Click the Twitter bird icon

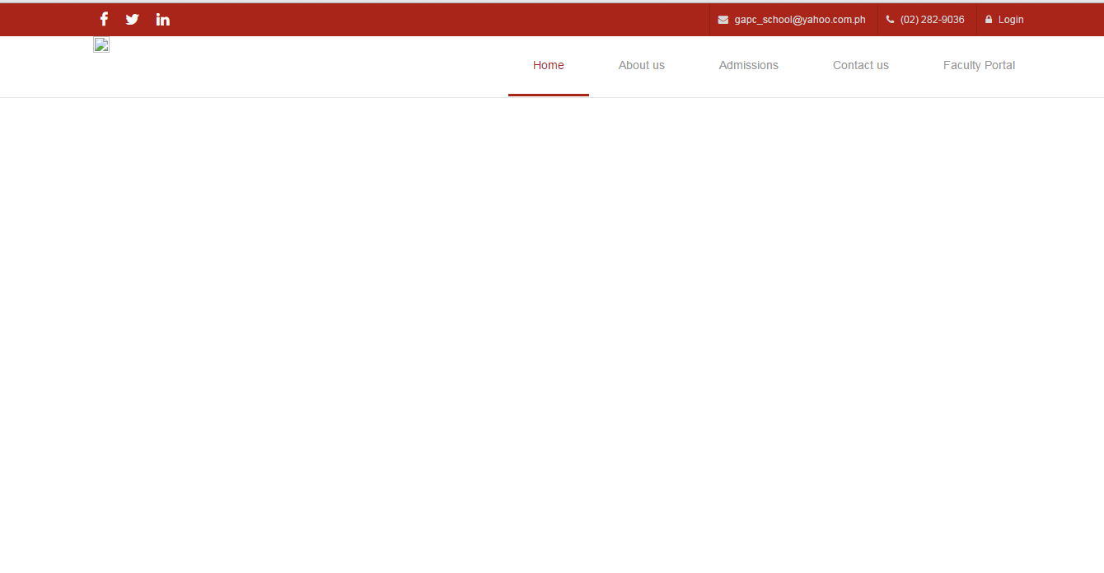pyautogui.click(x=132, y=18)
